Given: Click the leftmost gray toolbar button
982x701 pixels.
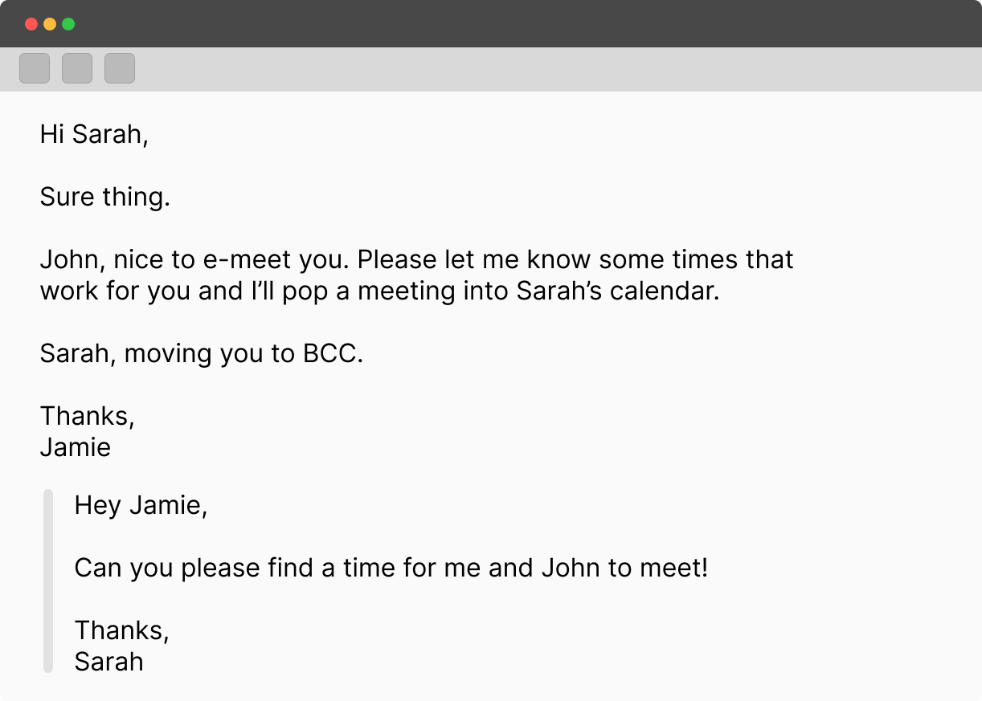Looking at the screenshot, I should point(35,69).
